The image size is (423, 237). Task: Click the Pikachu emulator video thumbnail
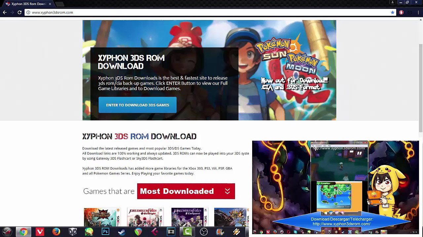[335, 187]
